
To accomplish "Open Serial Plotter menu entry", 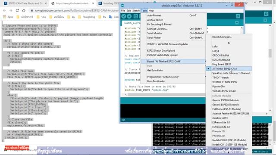I will pos(173,37).
